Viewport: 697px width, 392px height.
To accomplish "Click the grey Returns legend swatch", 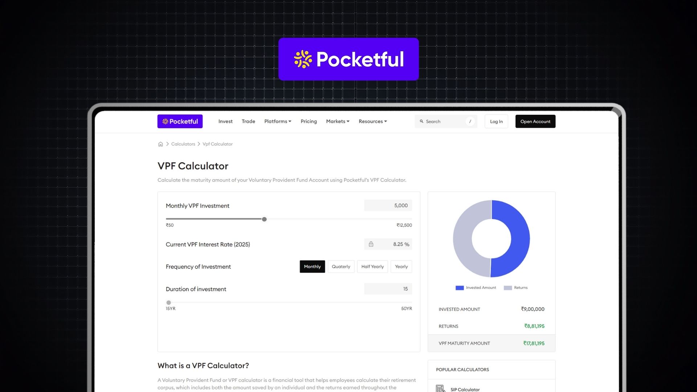I will [x=508, y=288].
